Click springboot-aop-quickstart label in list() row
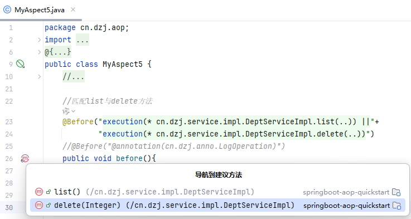The image size is (411, 219). [346, 192]
